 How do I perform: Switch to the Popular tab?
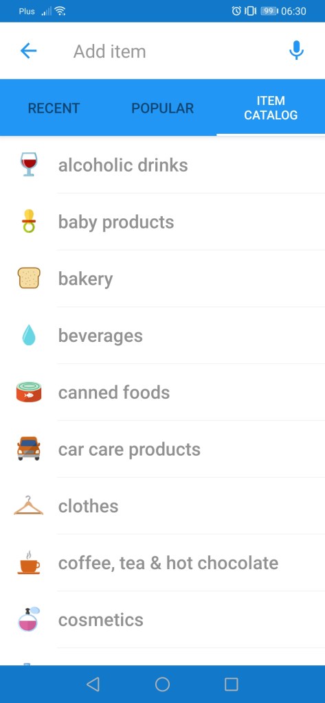click(162, 108)
